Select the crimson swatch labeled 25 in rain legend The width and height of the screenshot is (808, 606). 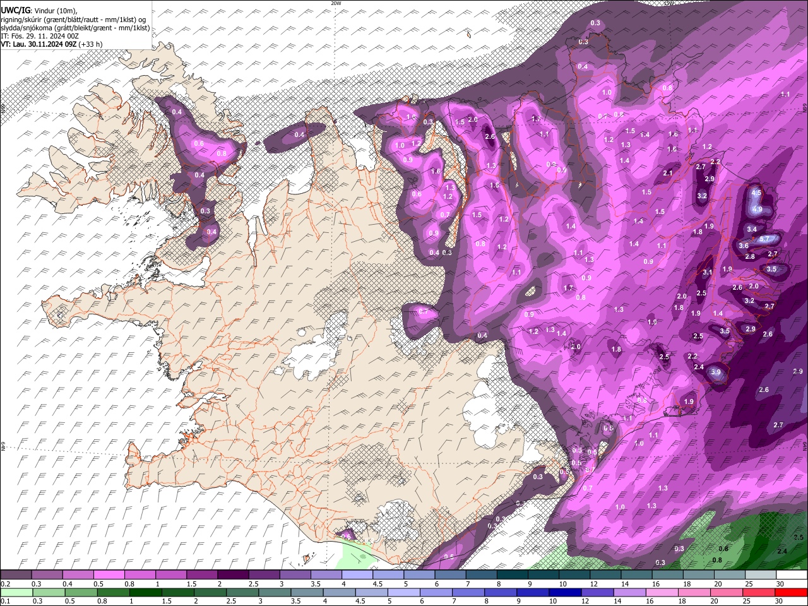point(758,592)
